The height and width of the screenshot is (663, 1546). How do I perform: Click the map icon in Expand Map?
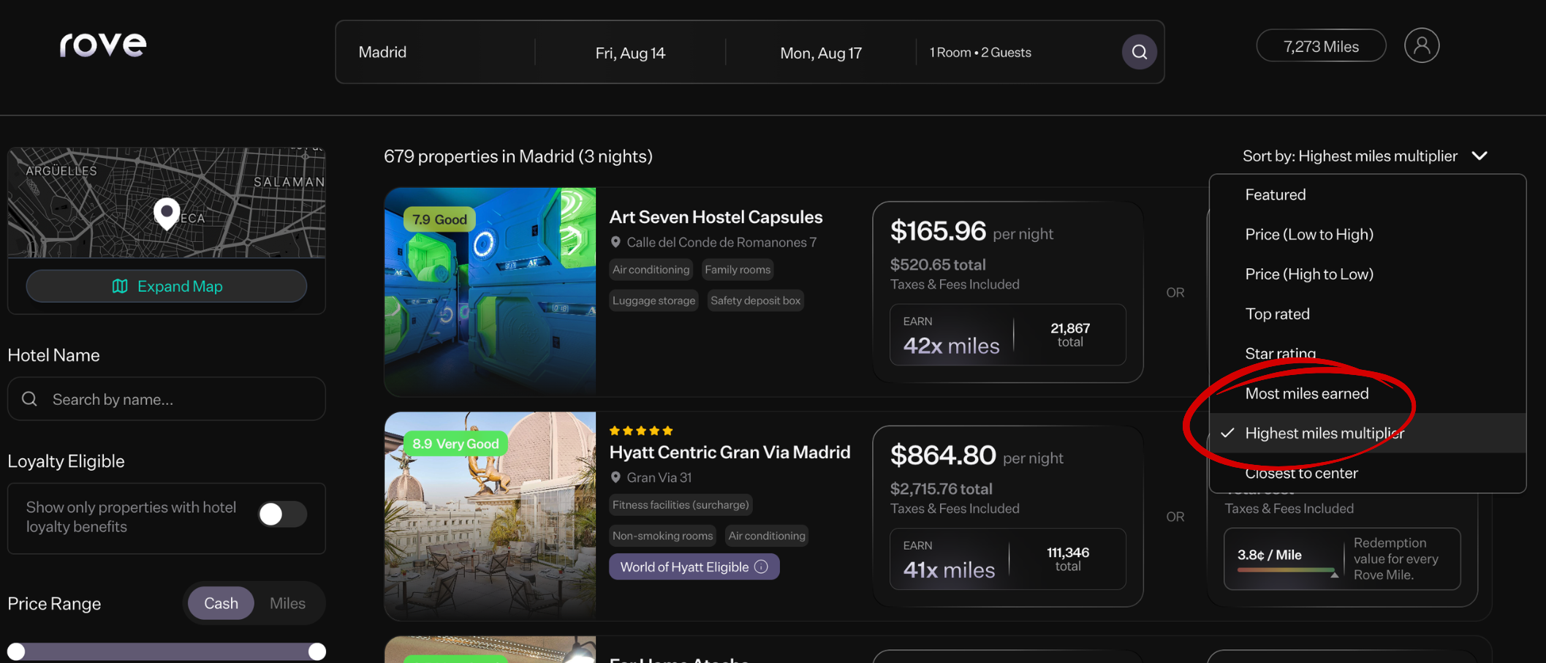[x=120, y=286]
